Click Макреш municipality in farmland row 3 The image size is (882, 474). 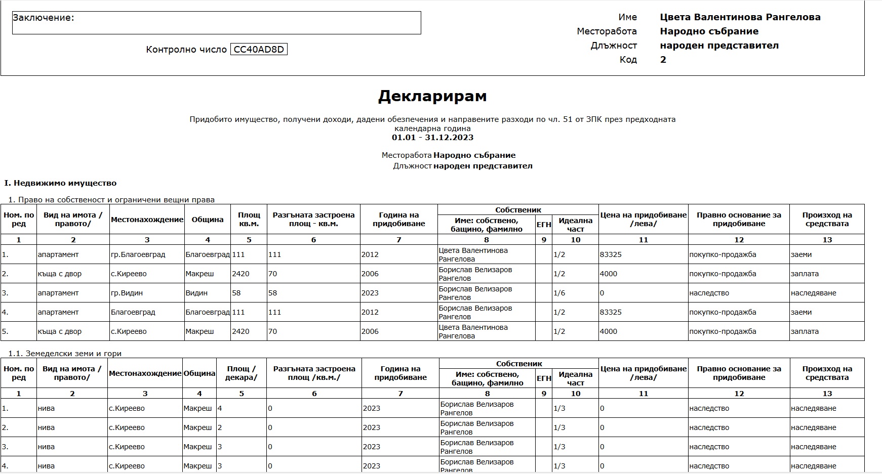pos(197,447)
